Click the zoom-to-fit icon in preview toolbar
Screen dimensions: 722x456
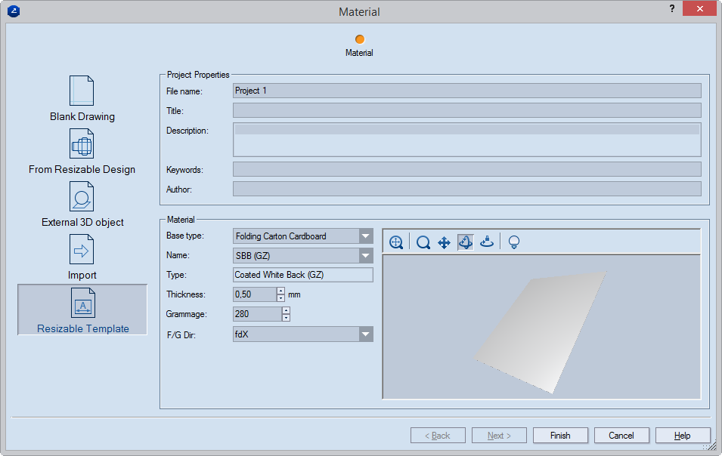pyautogui.click(x=395, y=242)
